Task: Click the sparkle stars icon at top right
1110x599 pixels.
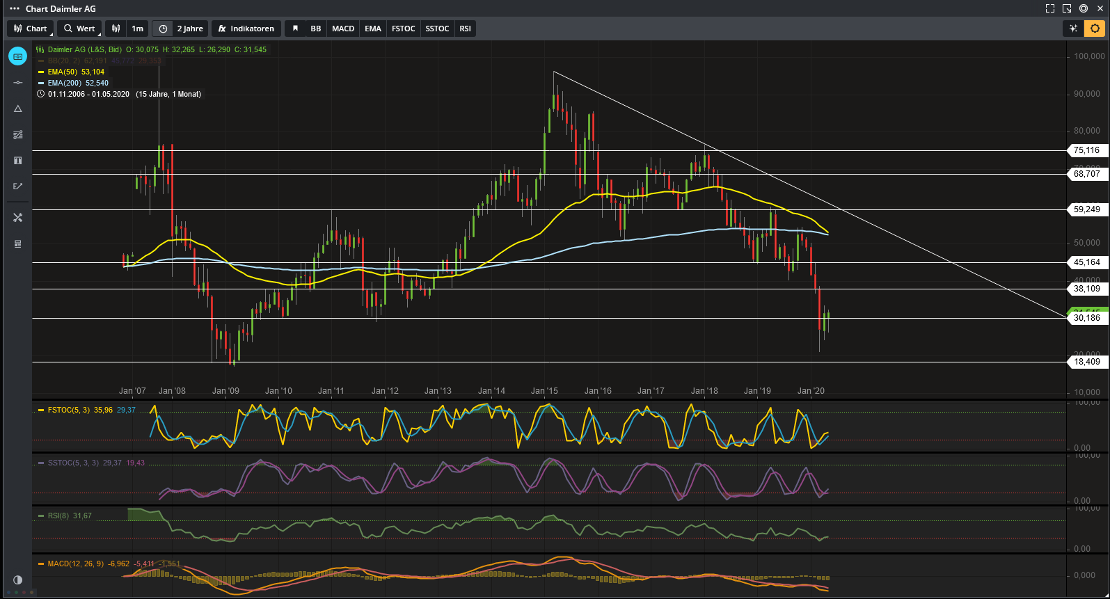Action: (x=1073, y=29)
